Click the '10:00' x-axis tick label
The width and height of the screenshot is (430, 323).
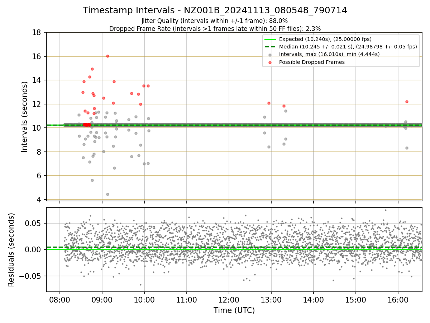(144, 300)
